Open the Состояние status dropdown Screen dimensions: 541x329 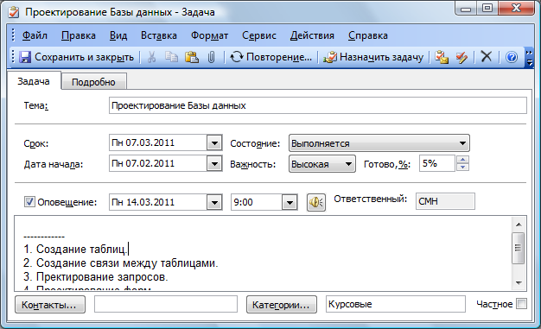pyautogui.click(x=379, y=143)
